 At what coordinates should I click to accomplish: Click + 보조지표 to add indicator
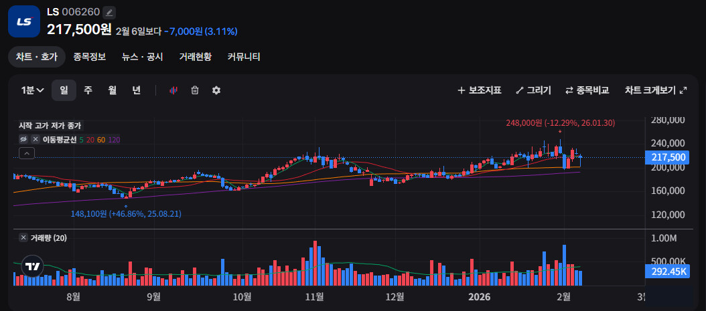480,90
